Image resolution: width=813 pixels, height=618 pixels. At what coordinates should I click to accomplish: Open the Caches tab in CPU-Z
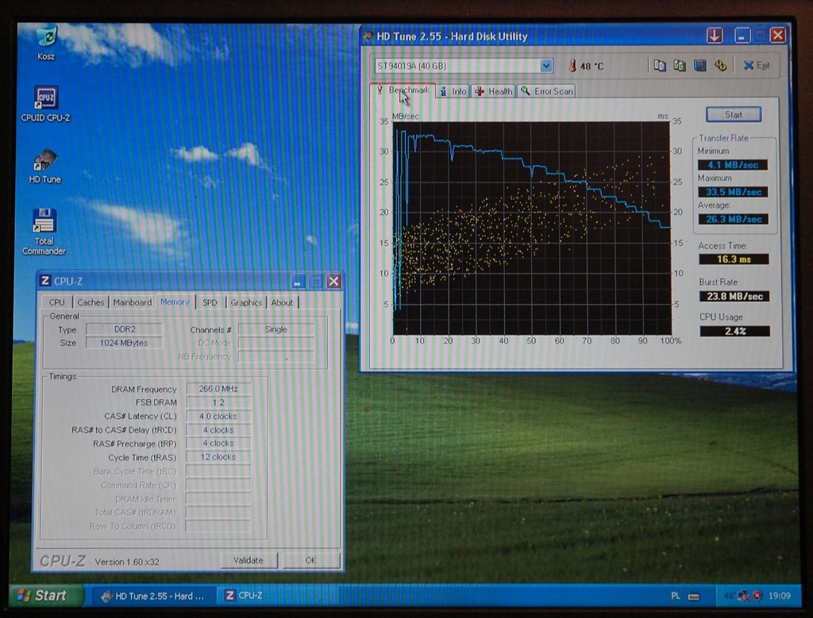91,302
